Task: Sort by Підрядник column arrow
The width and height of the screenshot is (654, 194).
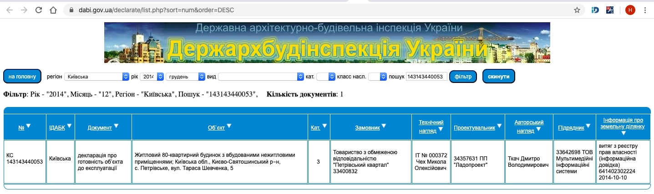Action: coord(588,126)
